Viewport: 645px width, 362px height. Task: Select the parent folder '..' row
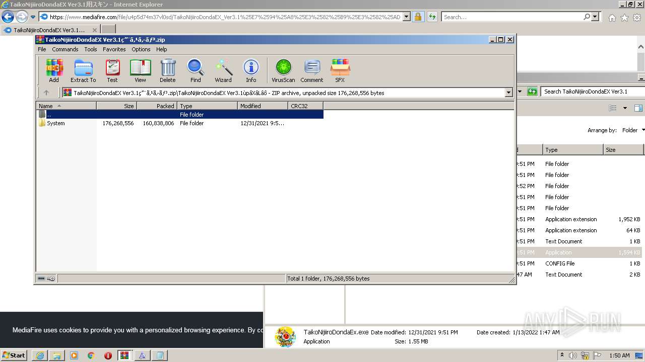point(180,115)
